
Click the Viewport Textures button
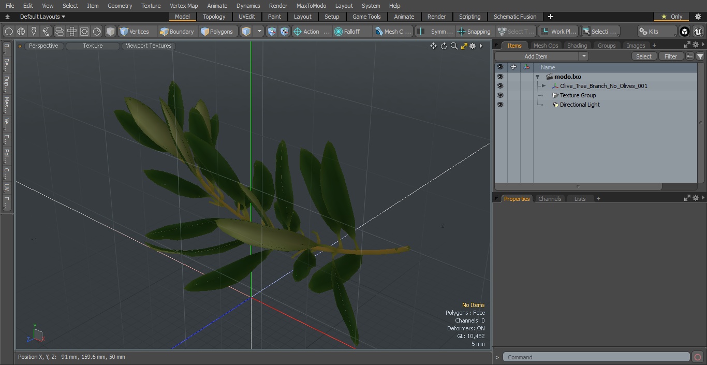pyautogui.click(x=149, y=46)
